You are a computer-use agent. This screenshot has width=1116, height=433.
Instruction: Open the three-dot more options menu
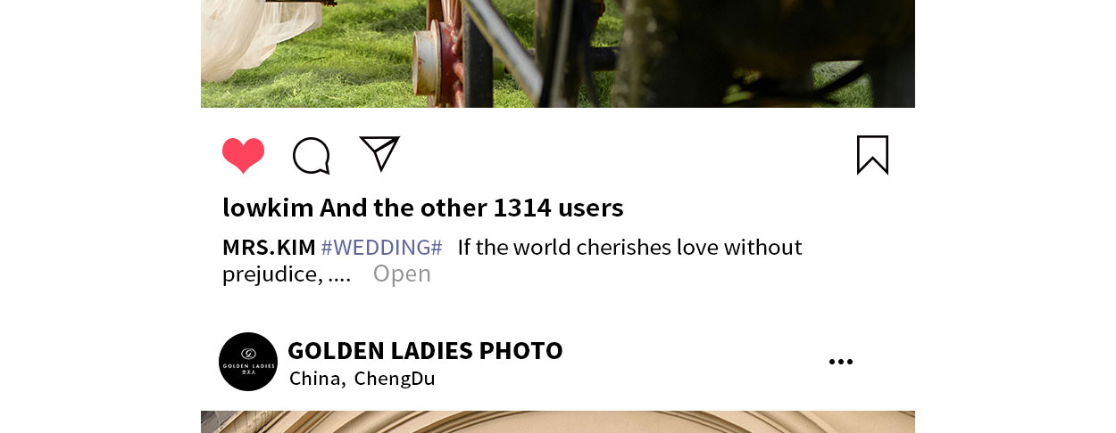coord(841,362)
